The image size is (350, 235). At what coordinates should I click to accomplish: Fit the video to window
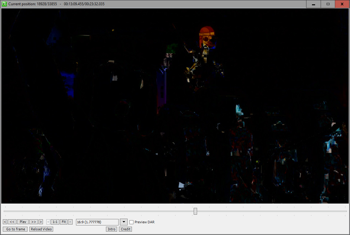[64, 222]
